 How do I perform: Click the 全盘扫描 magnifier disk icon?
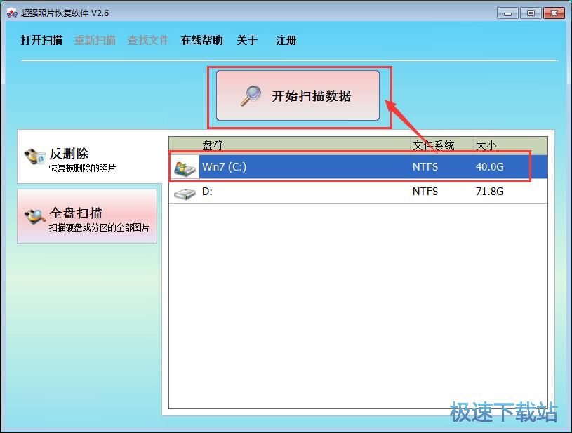point(34,216)
